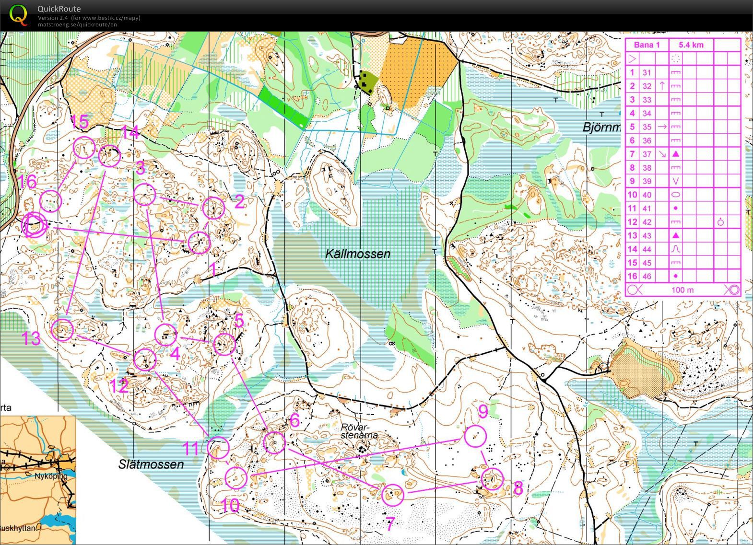Select control circle 14 on the map
The image size is (753, 545).
coord(109,156)
